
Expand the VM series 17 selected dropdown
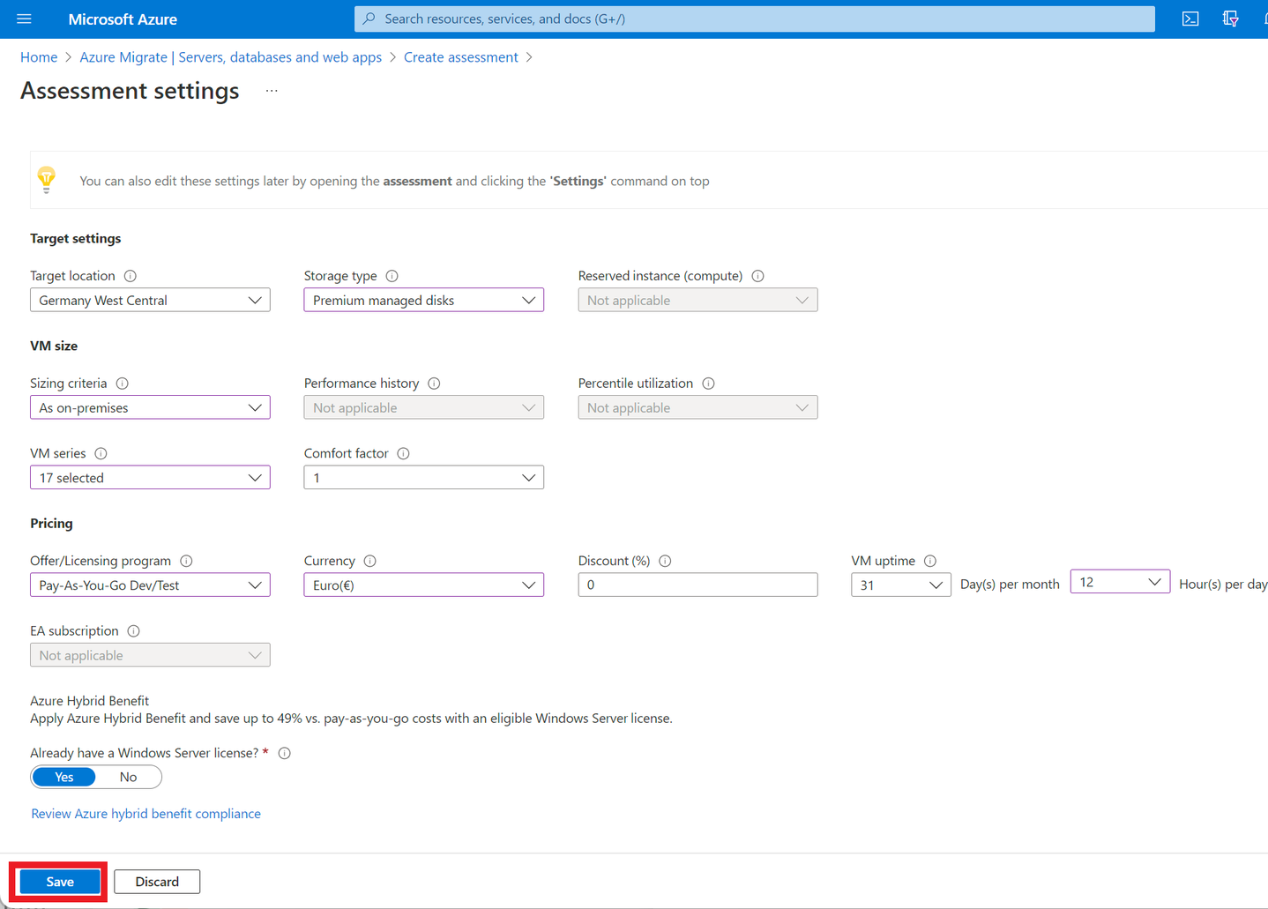click(150, 478)
